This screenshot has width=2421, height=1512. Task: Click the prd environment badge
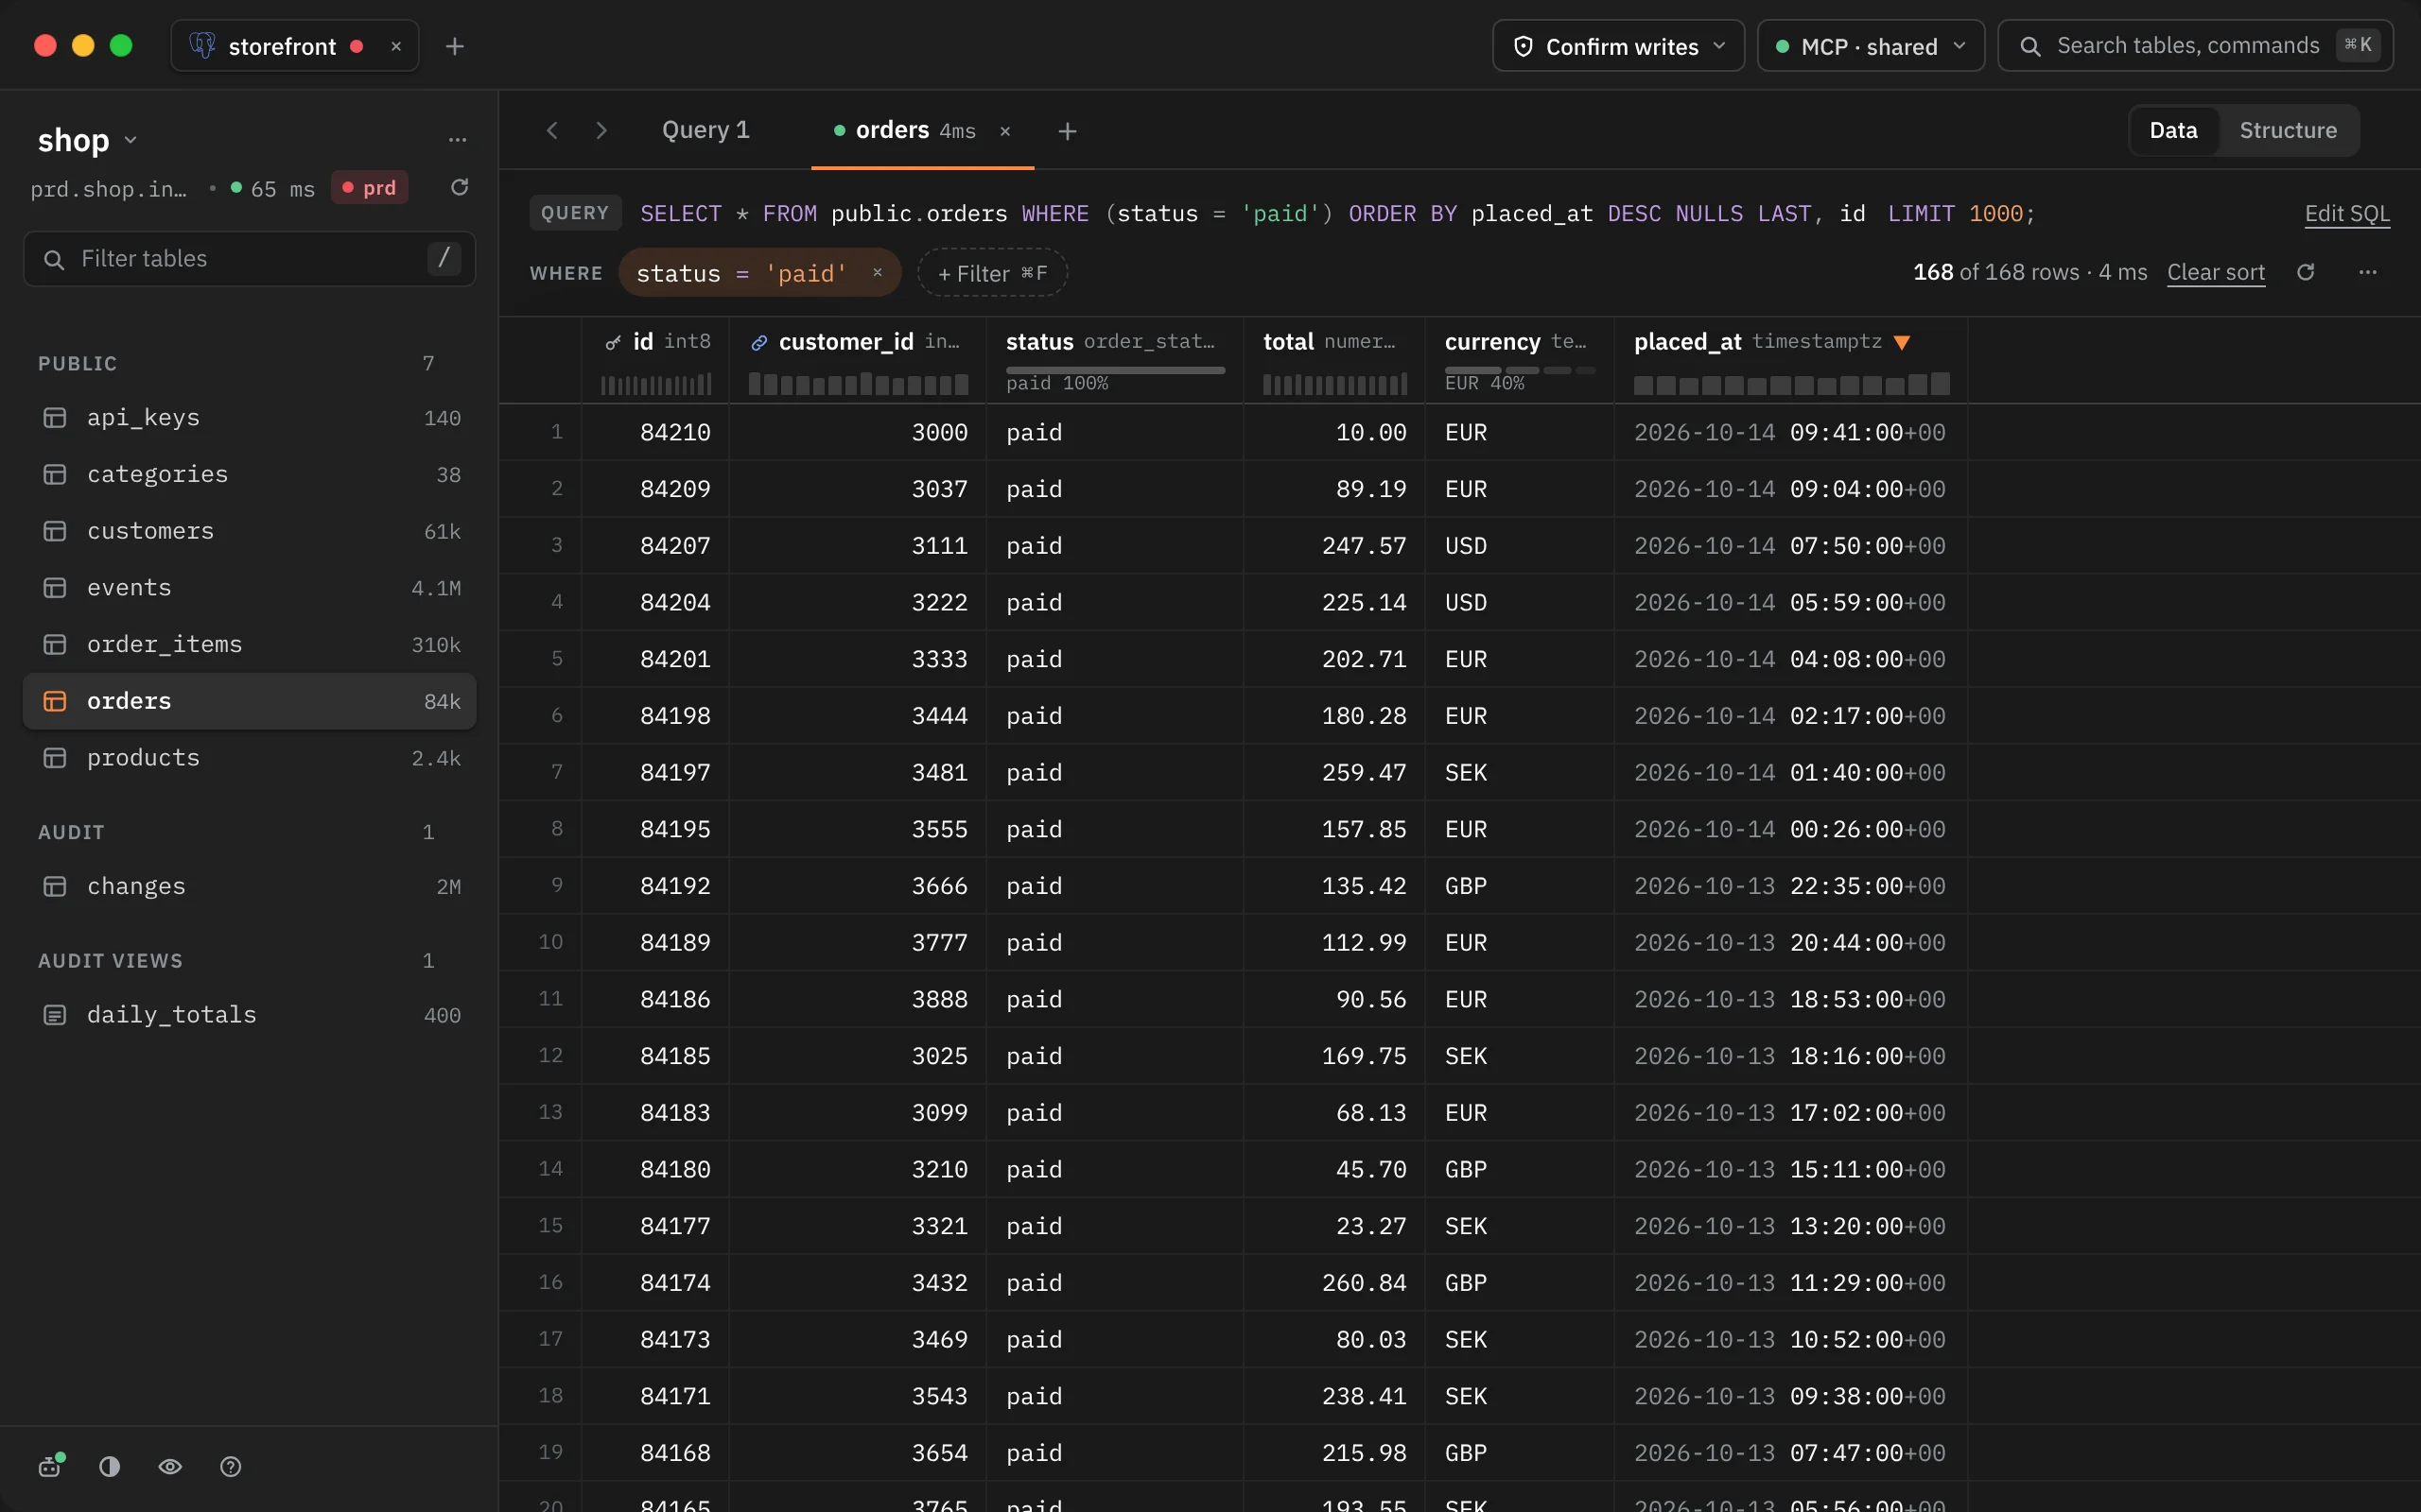point(369,187)
